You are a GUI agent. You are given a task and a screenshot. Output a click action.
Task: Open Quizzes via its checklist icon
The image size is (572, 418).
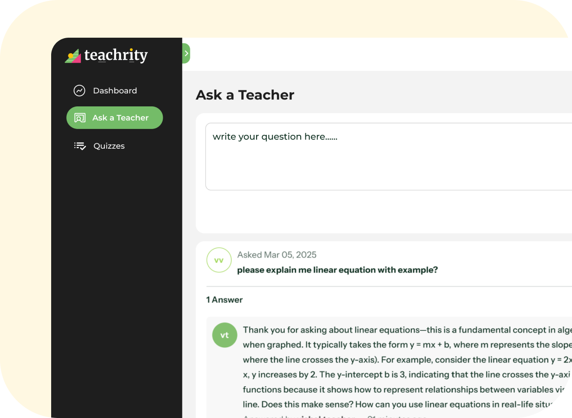80,146
